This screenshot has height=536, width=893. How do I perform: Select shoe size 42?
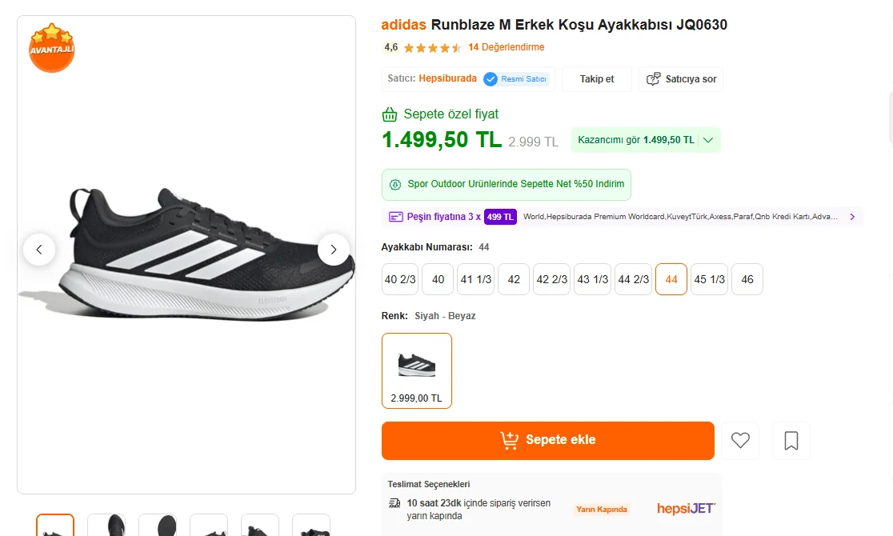tap(514, 279)
